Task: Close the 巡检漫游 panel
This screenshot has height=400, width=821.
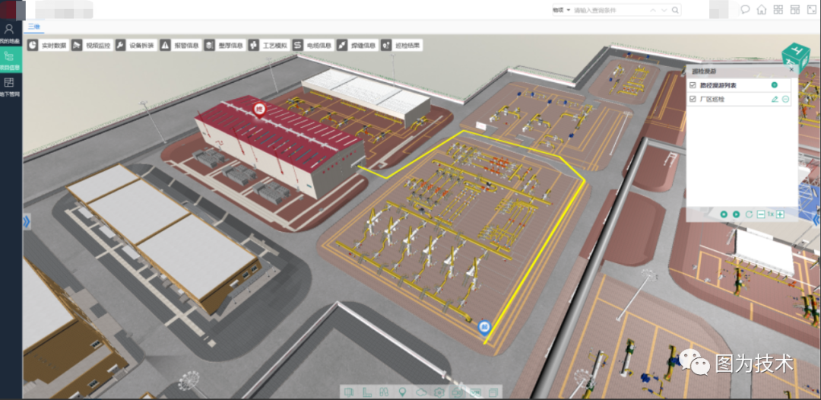Action: pos(791,69)
